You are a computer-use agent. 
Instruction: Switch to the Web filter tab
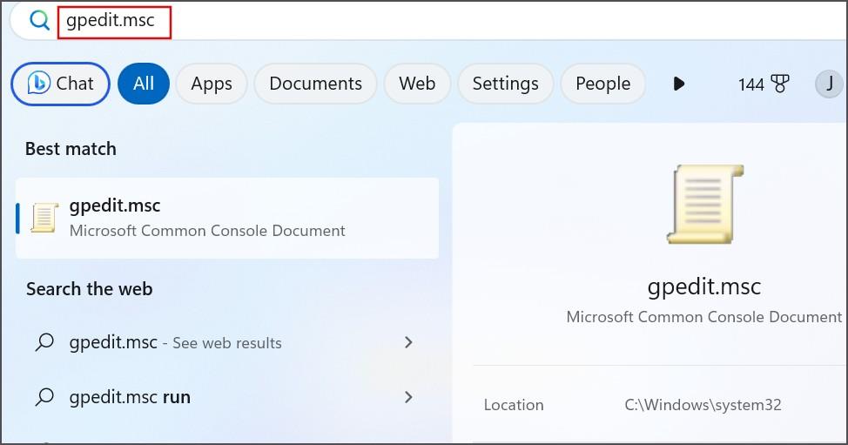[x=417, y=84]
